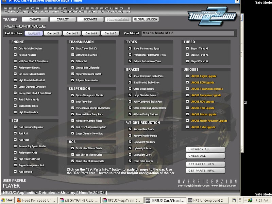Toggle Street Performance Tyres checkbox
The image size is (272, 204).
[130, 48]
